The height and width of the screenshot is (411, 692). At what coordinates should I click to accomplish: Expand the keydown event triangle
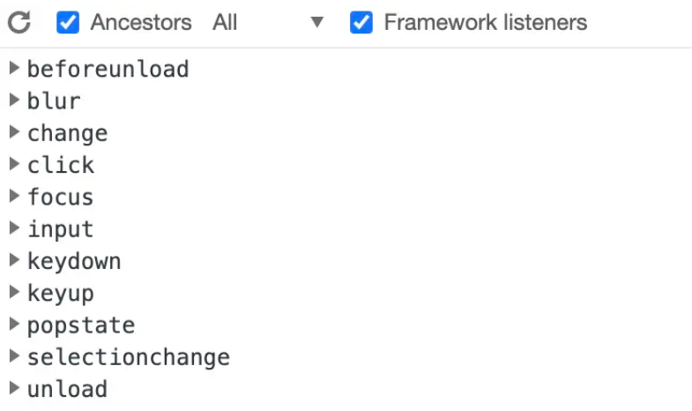(14, 260)
